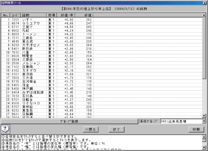This screenshot has width=208, height=151.
Task: Select stock name みずほ信託銀
Action: tap(33, 92)
